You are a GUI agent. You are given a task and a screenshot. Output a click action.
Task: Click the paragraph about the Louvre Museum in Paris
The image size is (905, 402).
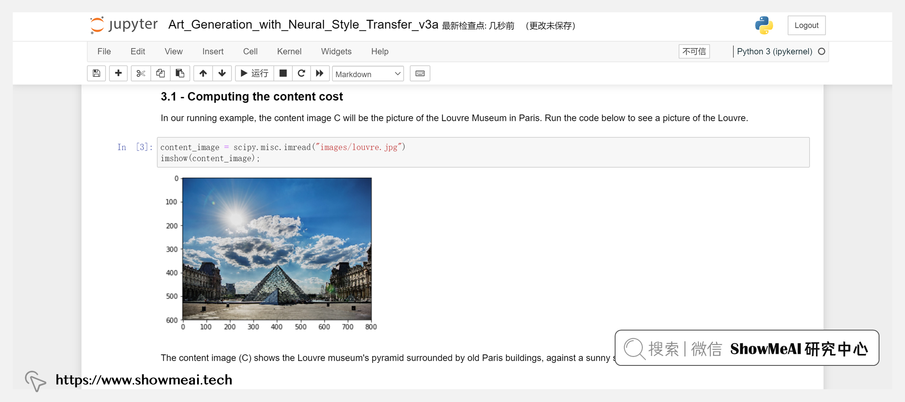(x=454, y=118)
